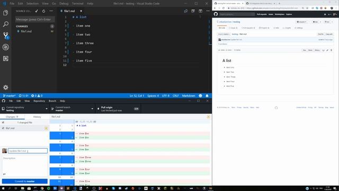Viewport: 339px width, 191px height.
Task: Change encoding via UTF-8 status entry
Action: [x=166, y=95]
